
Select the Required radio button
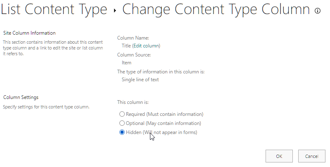click(x=122, y=114)
